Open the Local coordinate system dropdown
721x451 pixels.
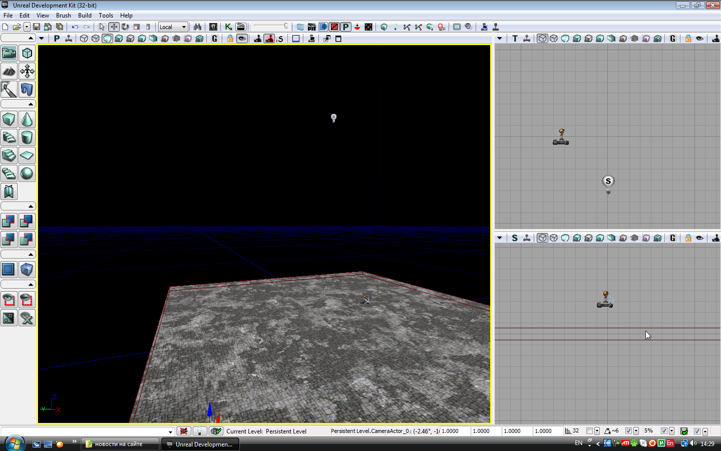click(173, 27)
